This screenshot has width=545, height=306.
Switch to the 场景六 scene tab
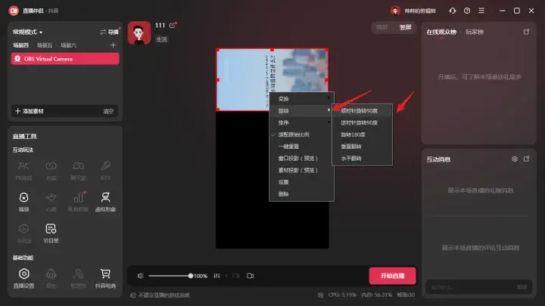click(68, 45)
